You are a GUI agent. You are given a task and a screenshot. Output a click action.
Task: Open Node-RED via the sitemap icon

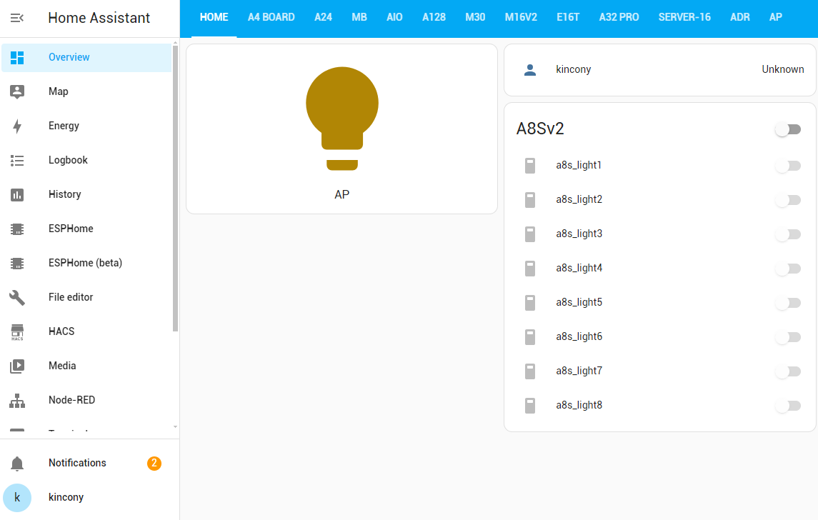[17, 401]
